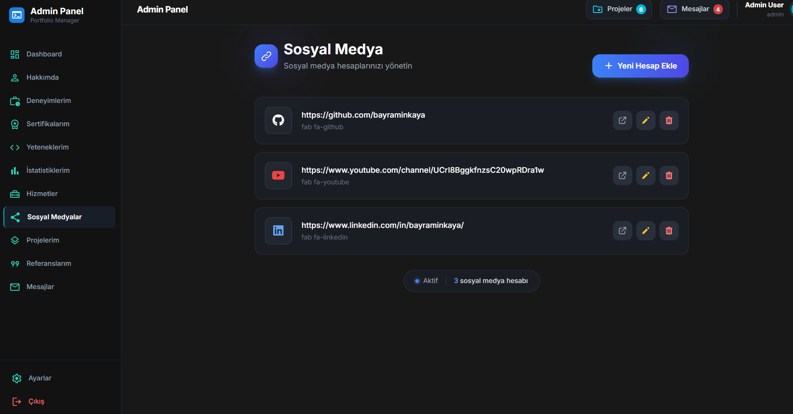The height and width of the screenshot is (414, 793).
Task: Delete the LinkedIn account entry
Action: pyautogui.click(x=669, y=230)
